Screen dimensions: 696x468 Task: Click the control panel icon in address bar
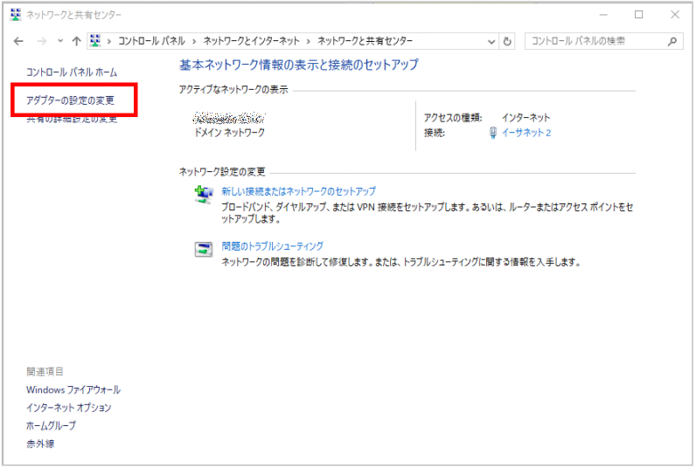96,41
